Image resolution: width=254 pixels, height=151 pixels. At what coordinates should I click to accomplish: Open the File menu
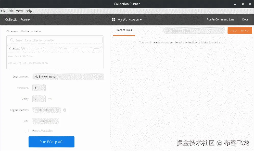pyautogui.click(x=3, y=11)
